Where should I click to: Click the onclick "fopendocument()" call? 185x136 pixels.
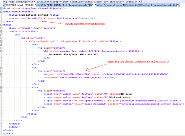point(147,101)
